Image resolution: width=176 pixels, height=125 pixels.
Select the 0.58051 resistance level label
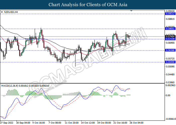[x=170, y=29]
